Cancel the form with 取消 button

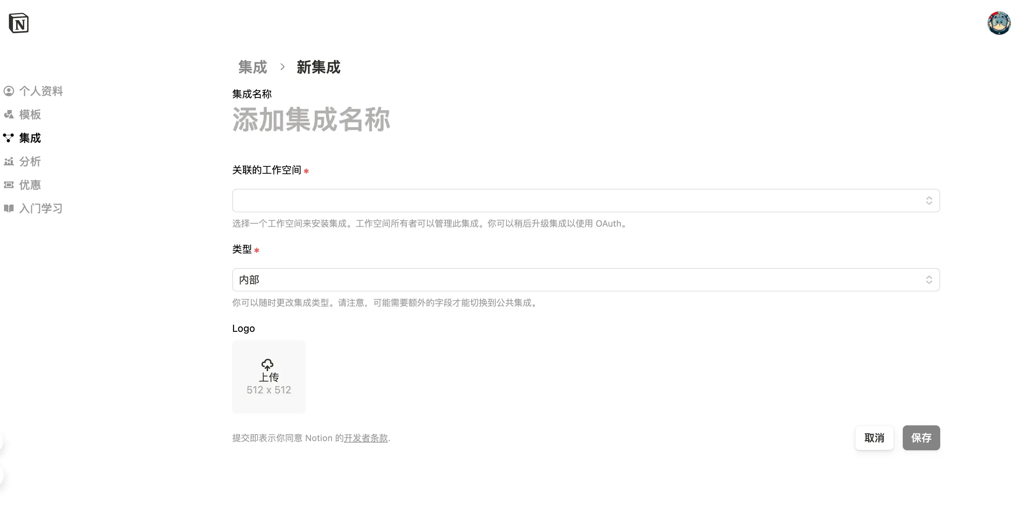874,437
